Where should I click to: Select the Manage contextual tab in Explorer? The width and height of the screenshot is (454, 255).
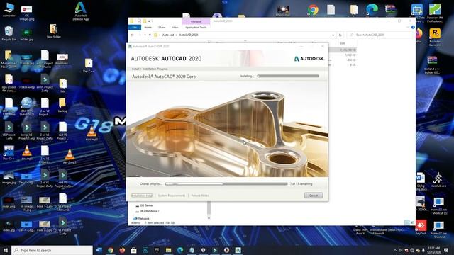196,21
